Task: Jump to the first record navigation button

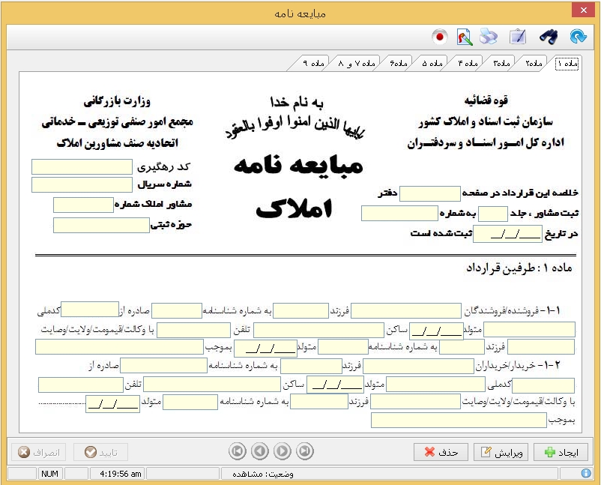Action: pos(238,451)
